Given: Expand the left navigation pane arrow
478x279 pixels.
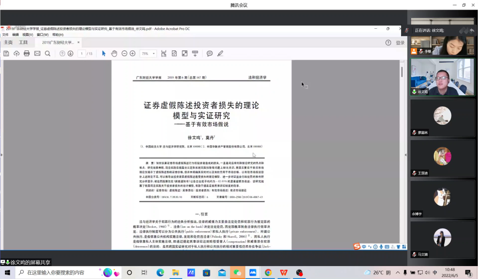Looking at the screenshot, I should (1, 155).
